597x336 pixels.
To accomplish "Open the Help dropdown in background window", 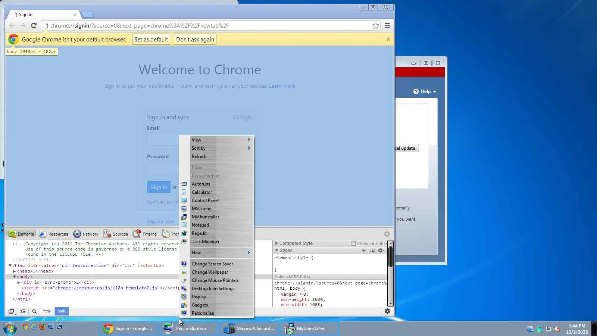I will click(425, 91).
